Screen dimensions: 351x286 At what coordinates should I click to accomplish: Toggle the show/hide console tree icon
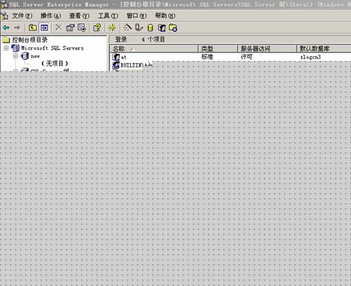point(44,28)
